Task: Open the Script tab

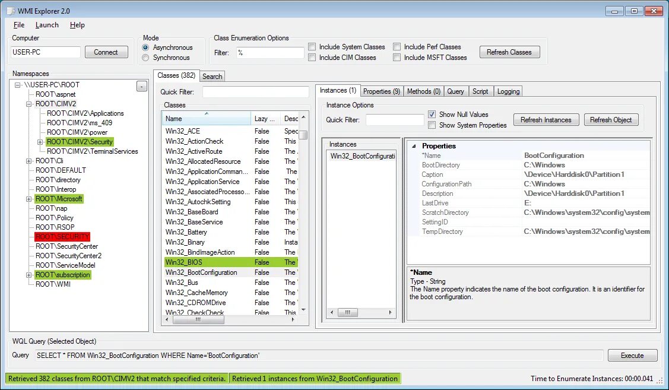Action: click(x=480, y=91)
